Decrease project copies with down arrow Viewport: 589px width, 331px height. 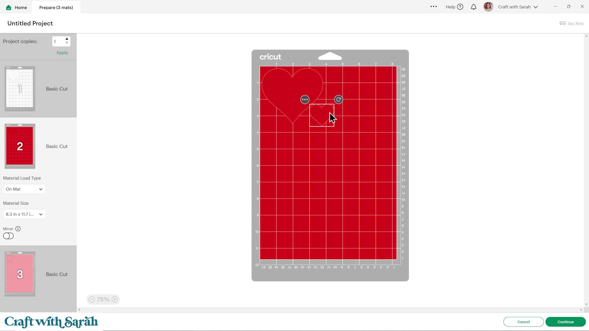click(67, 43)
